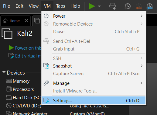Click the Home tab house icon
Screen dimensions: 157x115
pyautogui.click(x=5, y=21)
